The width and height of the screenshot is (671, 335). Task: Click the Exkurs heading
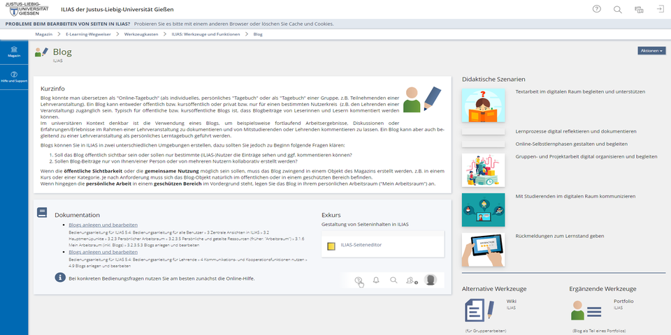pos(331,215)
